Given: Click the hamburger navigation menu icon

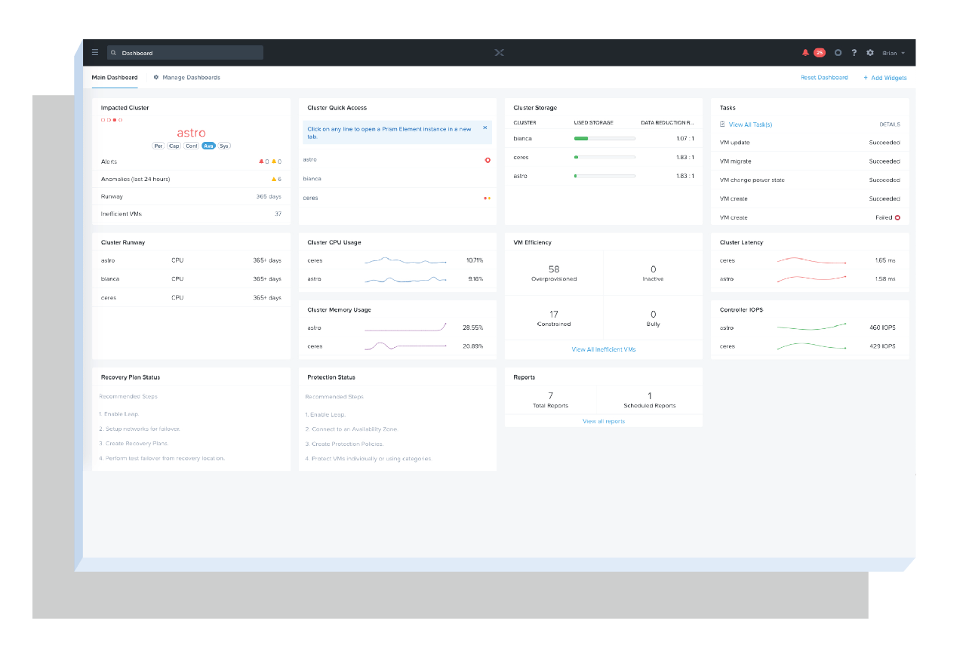Looking at the screenshot, I should (x=94, y=52).
